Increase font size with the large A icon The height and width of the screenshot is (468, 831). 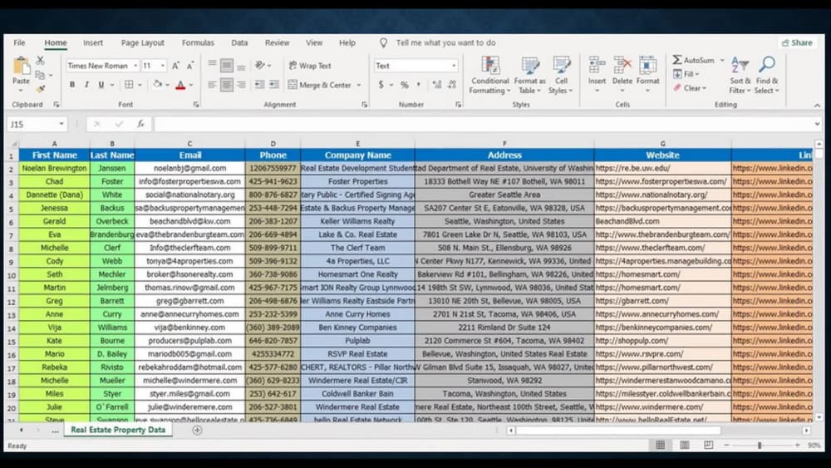(x=175, y=65)
